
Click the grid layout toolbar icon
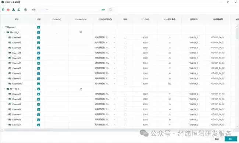[x=26, y=10]
